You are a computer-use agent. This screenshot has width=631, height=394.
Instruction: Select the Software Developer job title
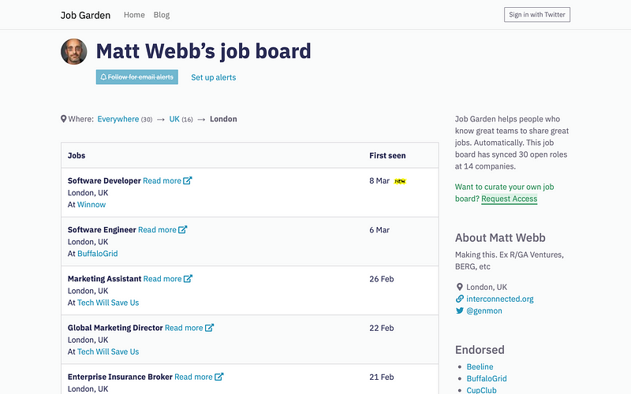click(x=104, y=181)
